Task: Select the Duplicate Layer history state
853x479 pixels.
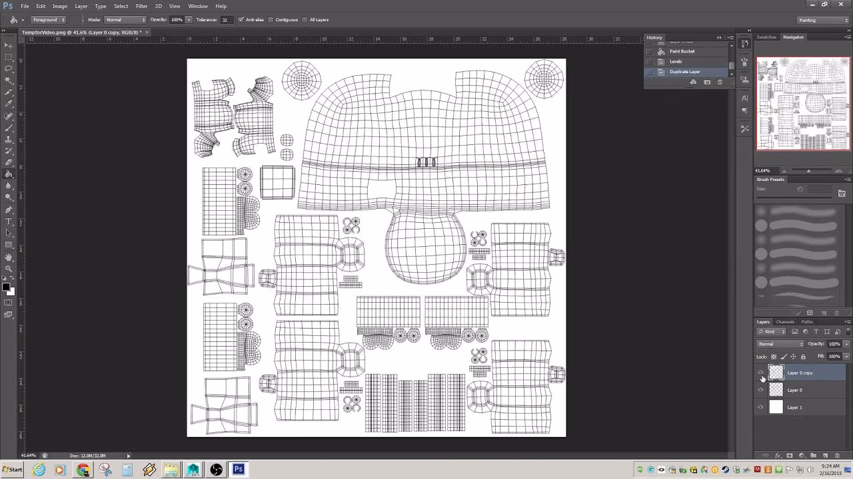Action: point(684,71)
